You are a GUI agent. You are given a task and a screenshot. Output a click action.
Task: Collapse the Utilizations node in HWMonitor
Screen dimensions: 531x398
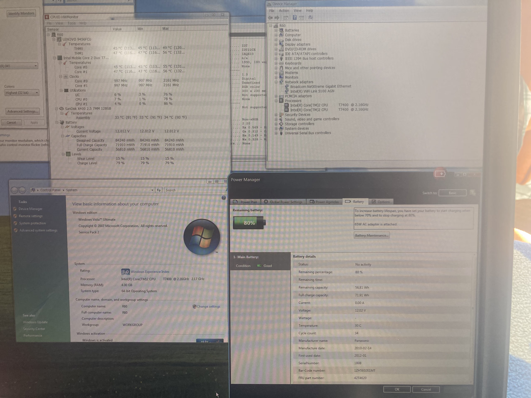[61, 90]
